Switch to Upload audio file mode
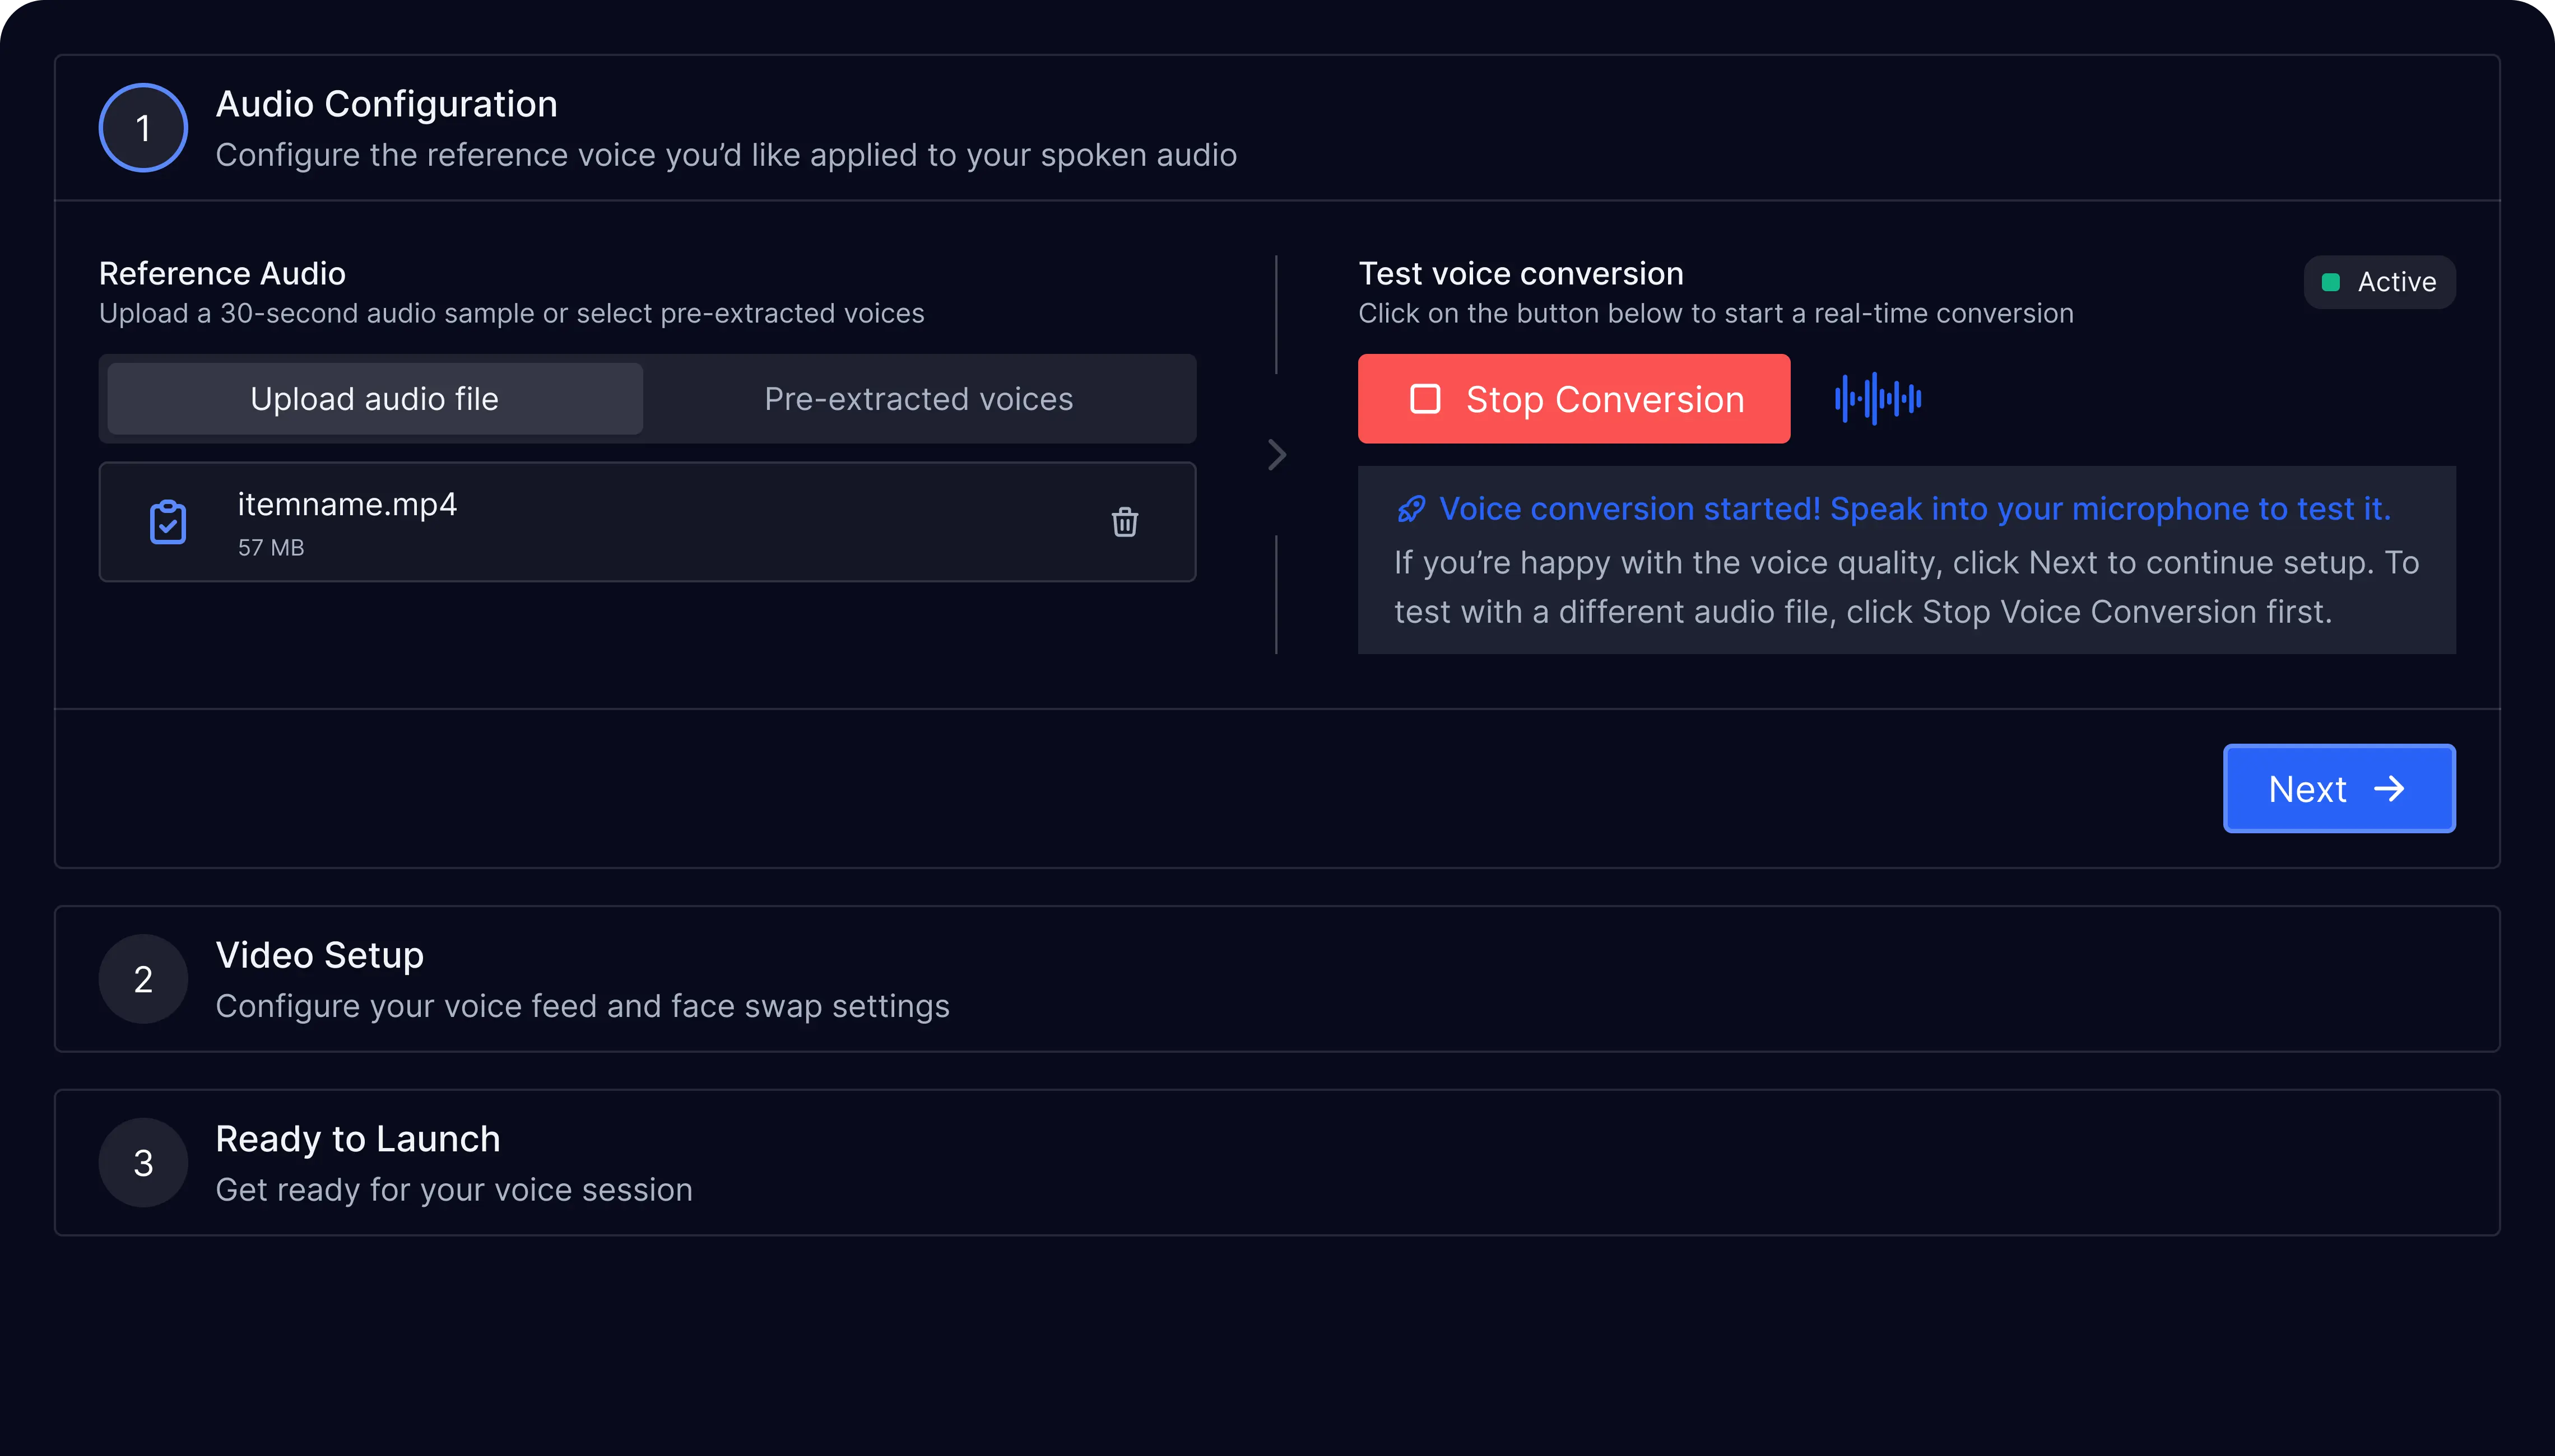This screenshot has height=1456, width=2555. (x=373, y=398)
